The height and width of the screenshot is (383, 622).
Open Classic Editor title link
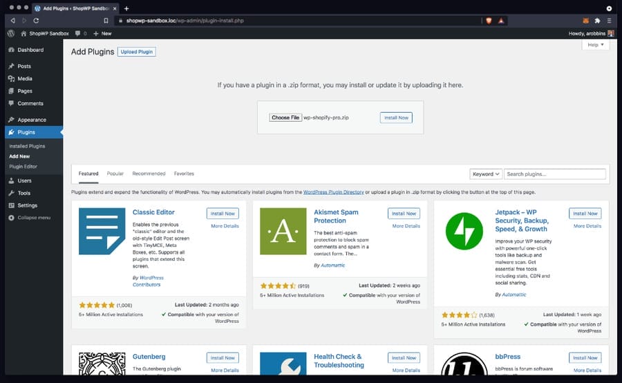coord(153,212)
